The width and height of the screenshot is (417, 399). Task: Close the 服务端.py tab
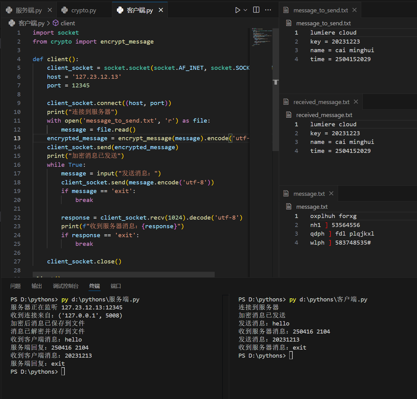(50, 10)
